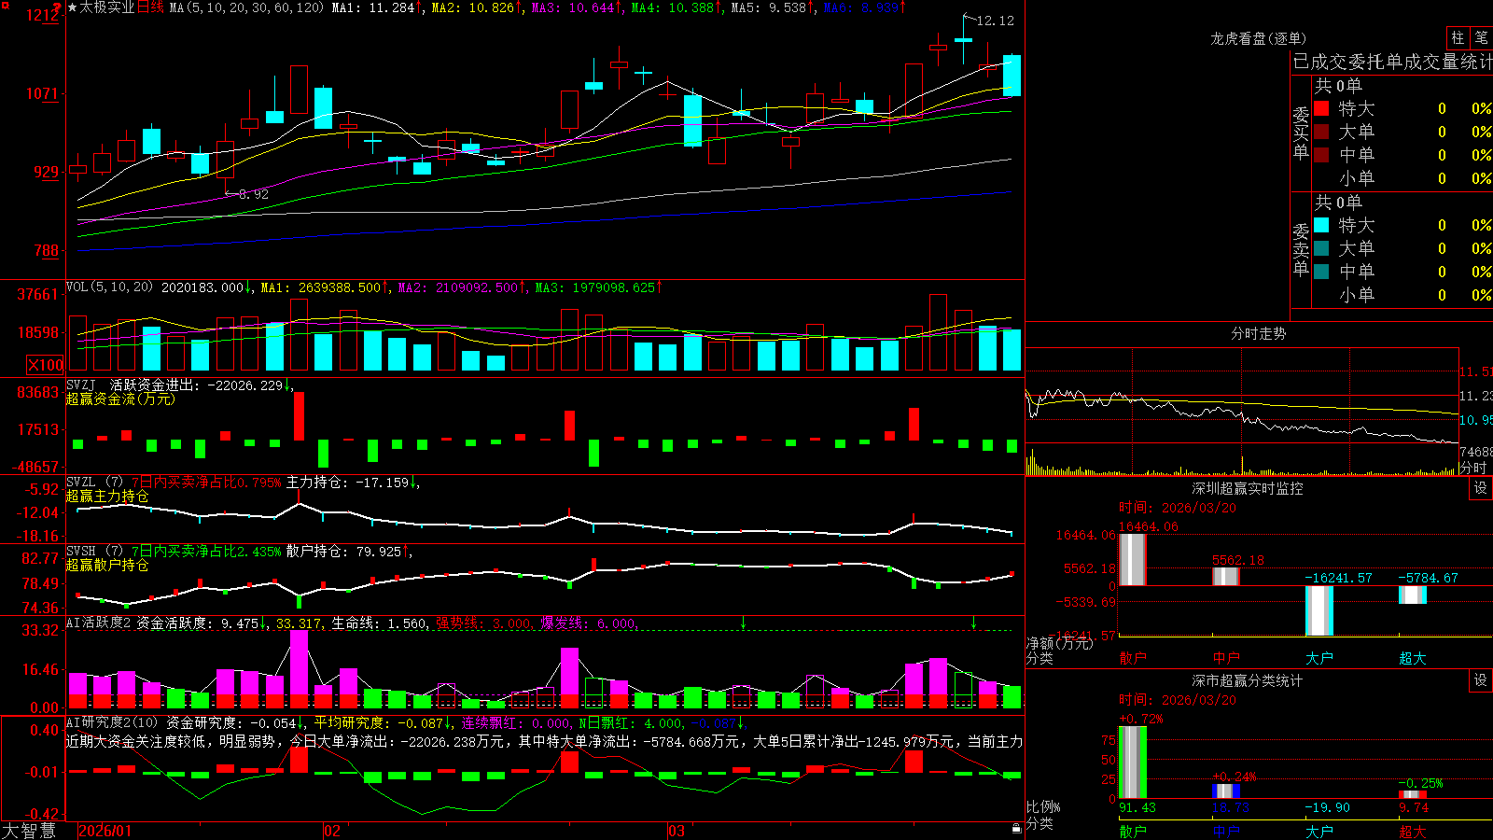Click the lock icon at bottom of chart
Image resolution: width=1493 pixels, height=840 pixels.
pyautogui.click(x=1016, y=829)
